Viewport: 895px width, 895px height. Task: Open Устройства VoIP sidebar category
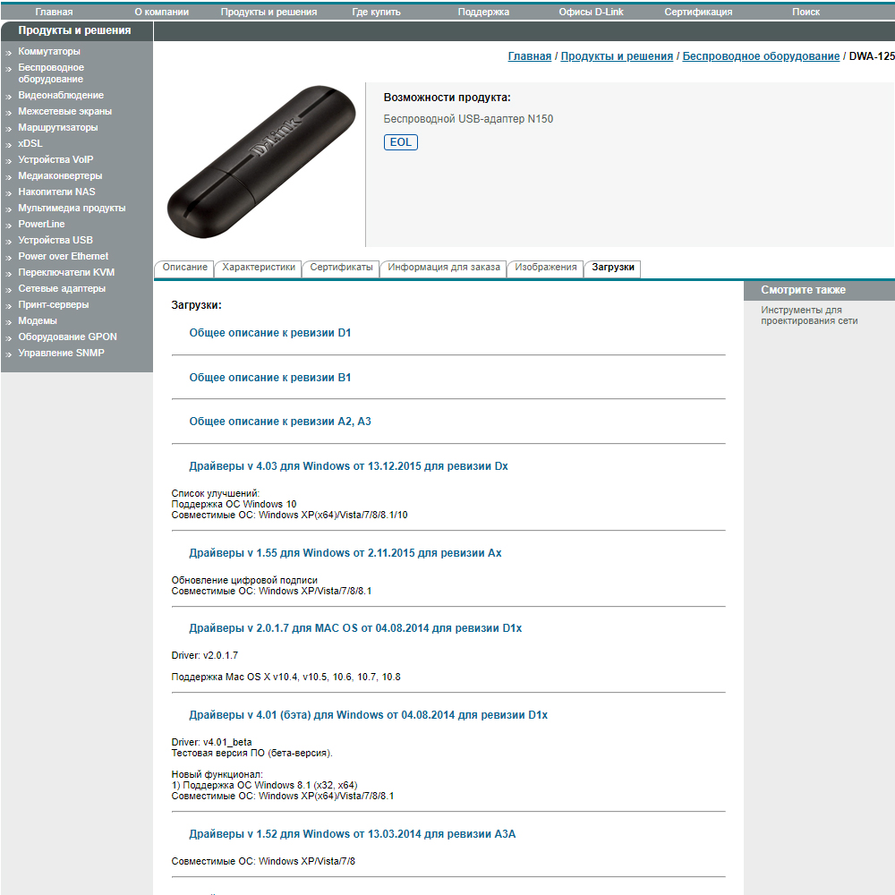coord(55,160)
